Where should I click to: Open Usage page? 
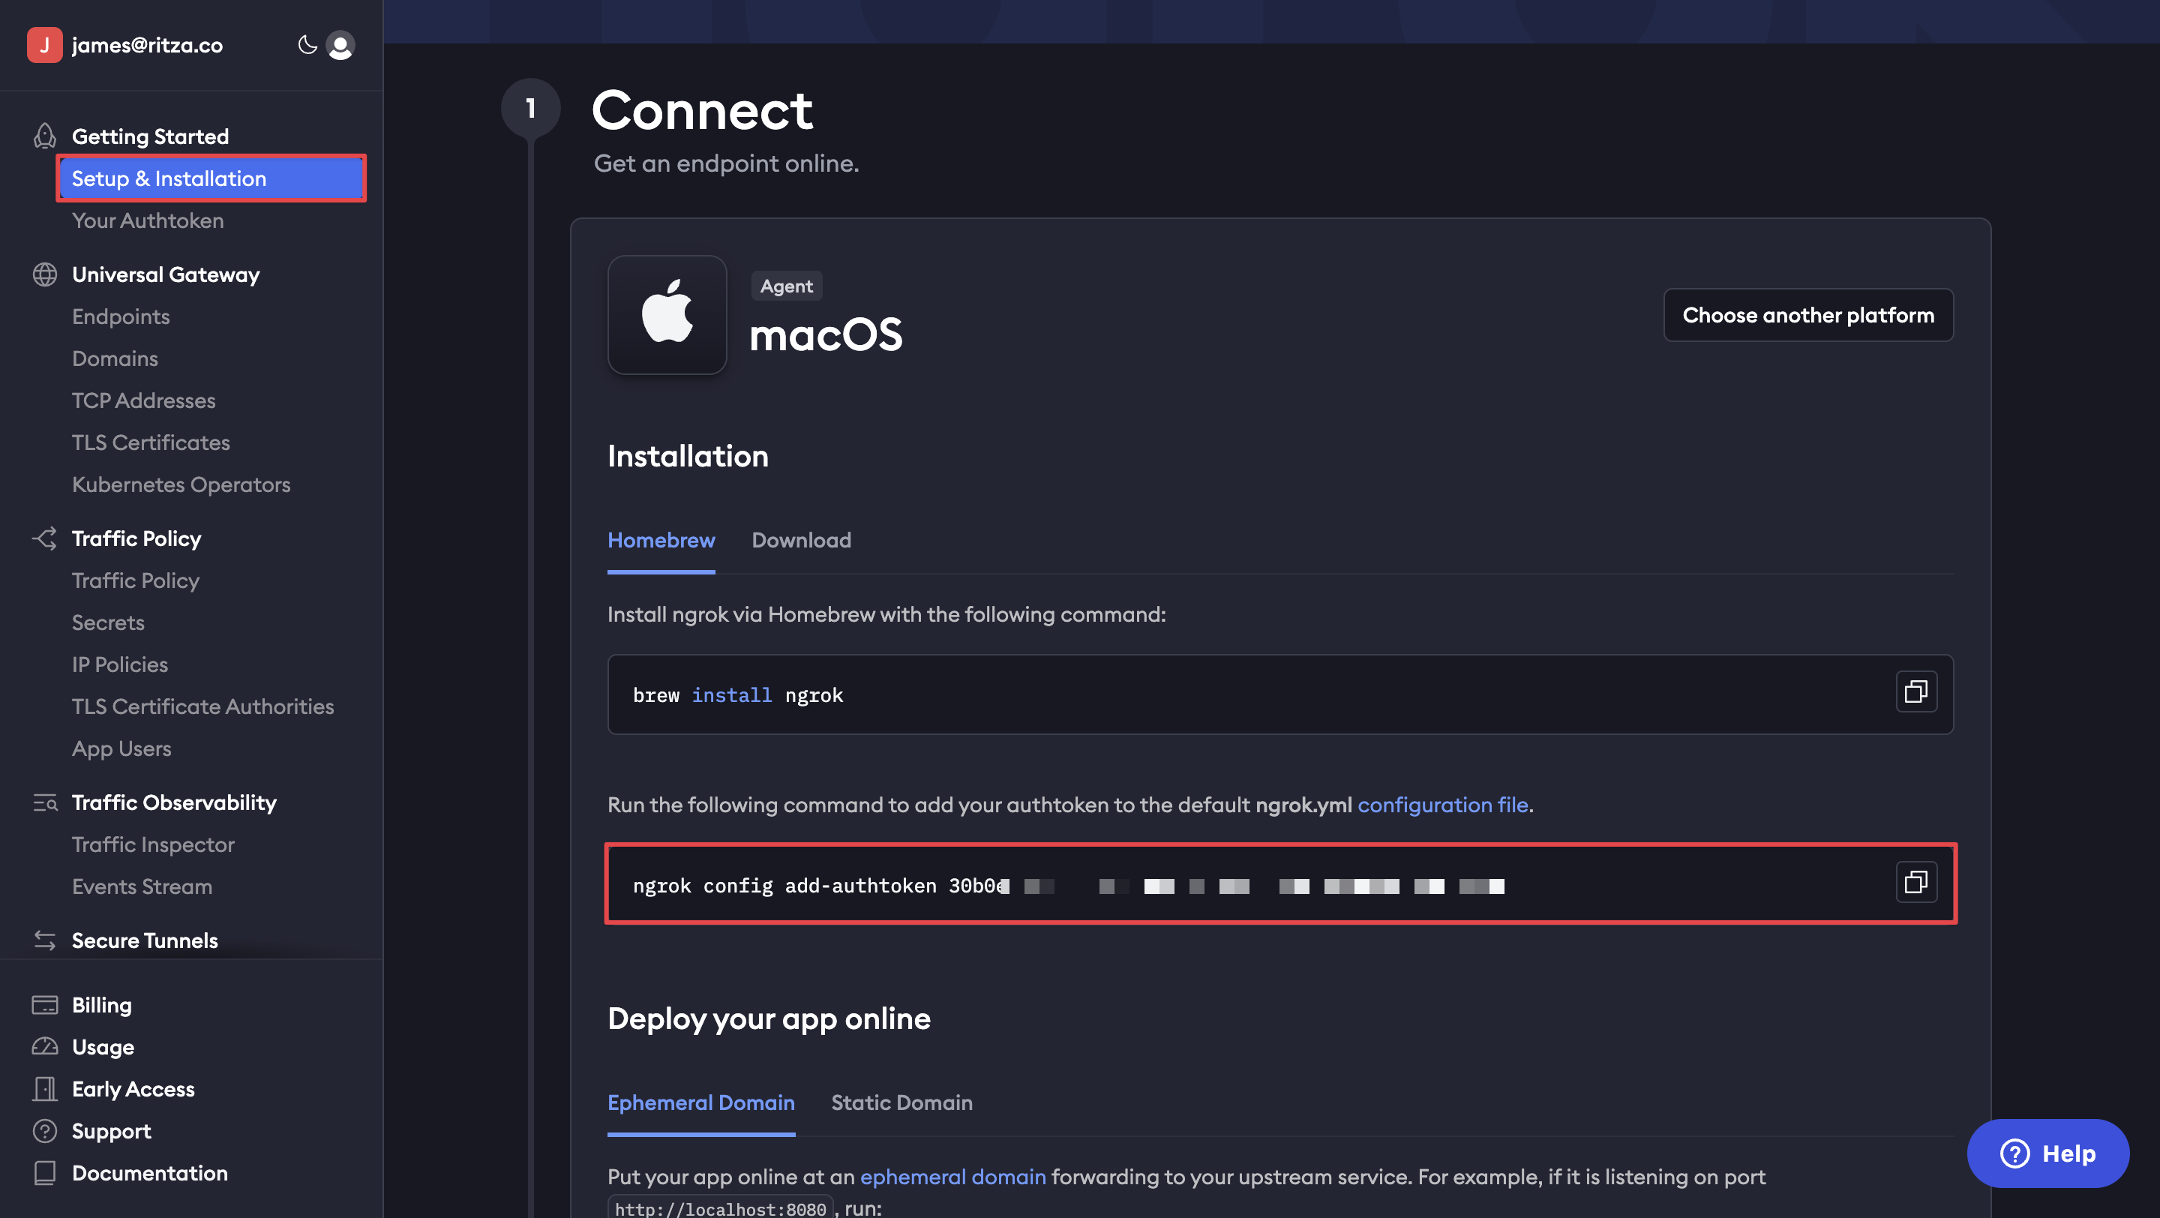103,1047
